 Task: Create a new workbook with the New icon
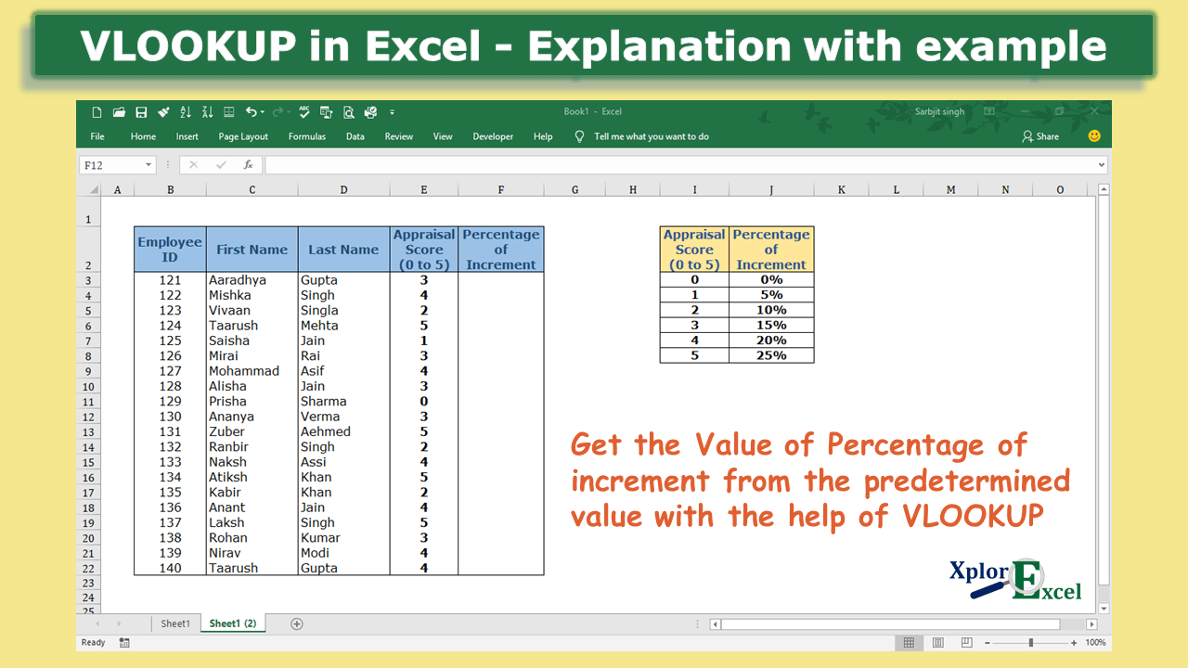97,111
